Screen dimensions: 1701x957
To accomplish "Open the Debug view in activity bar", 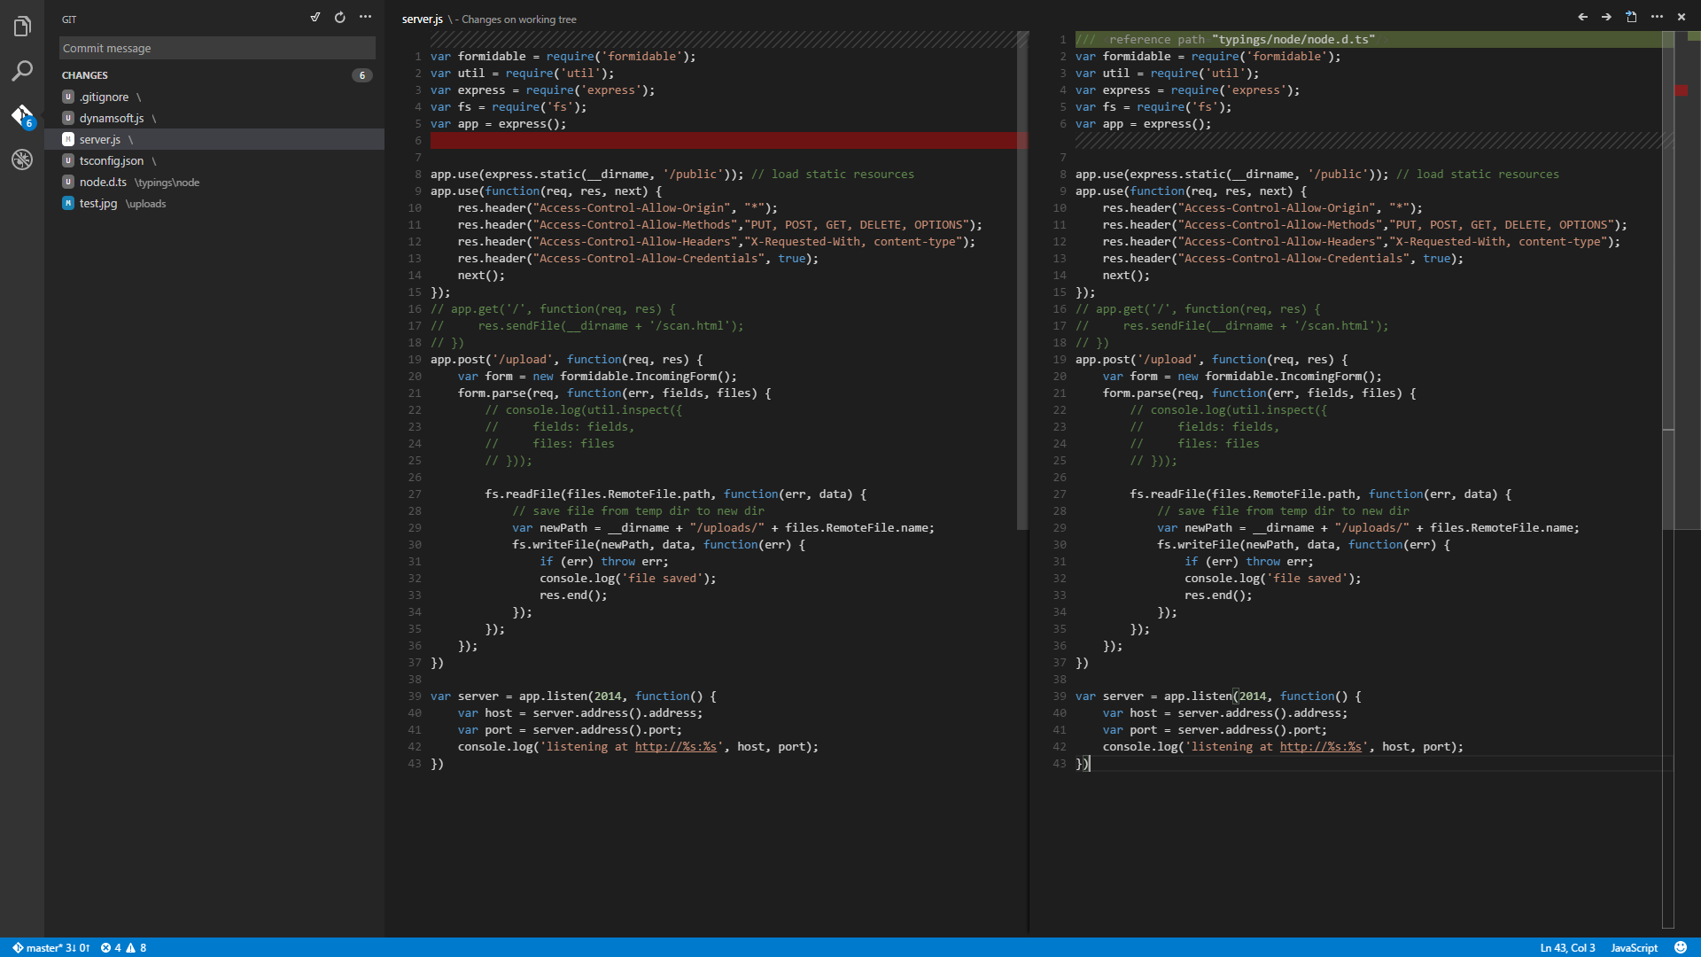I will click(x=22, y=159).
